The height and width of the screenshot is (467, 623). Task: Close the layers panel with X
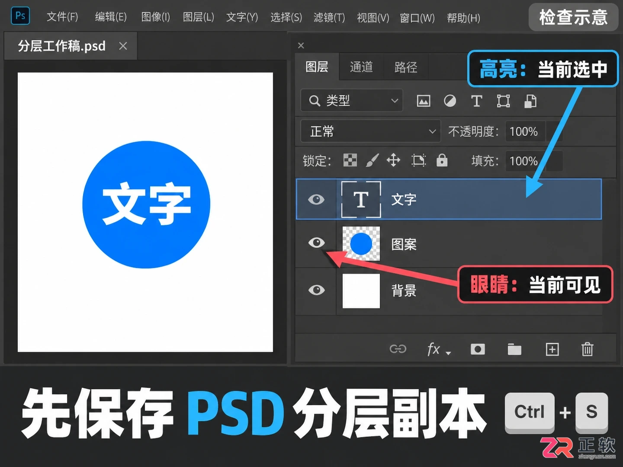pos(301,45)
